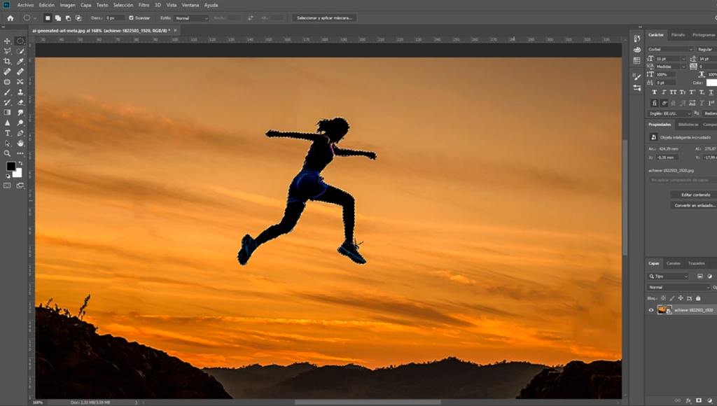Add a layer mask from Layers panel footer

point(698,400)
